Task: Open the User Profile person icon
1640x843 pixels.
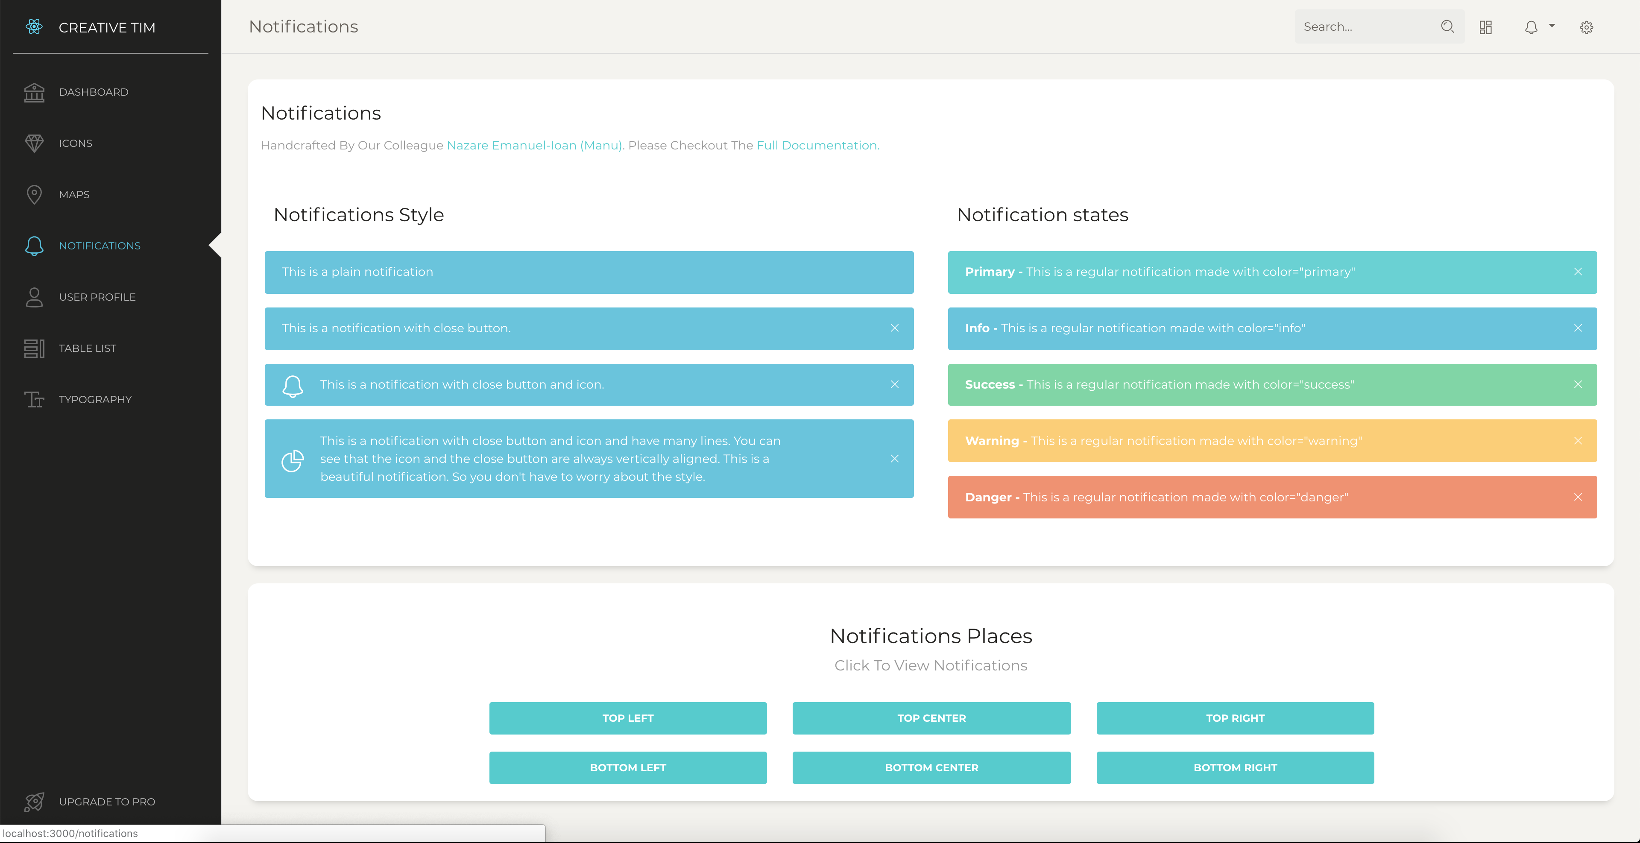Action: pos(34,297)
